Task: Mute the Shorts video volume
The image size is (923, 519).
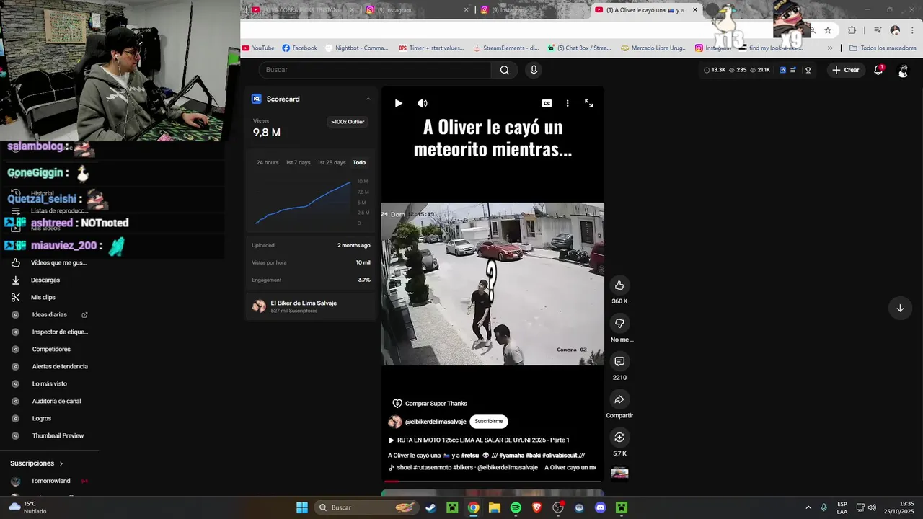Action: (x=423, y=103)
